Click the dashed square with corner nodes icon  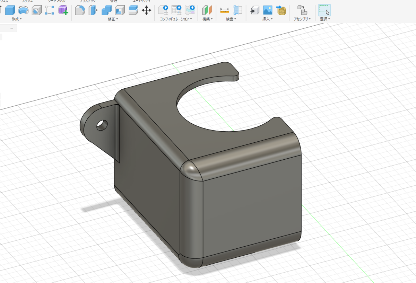coord(50,10)
